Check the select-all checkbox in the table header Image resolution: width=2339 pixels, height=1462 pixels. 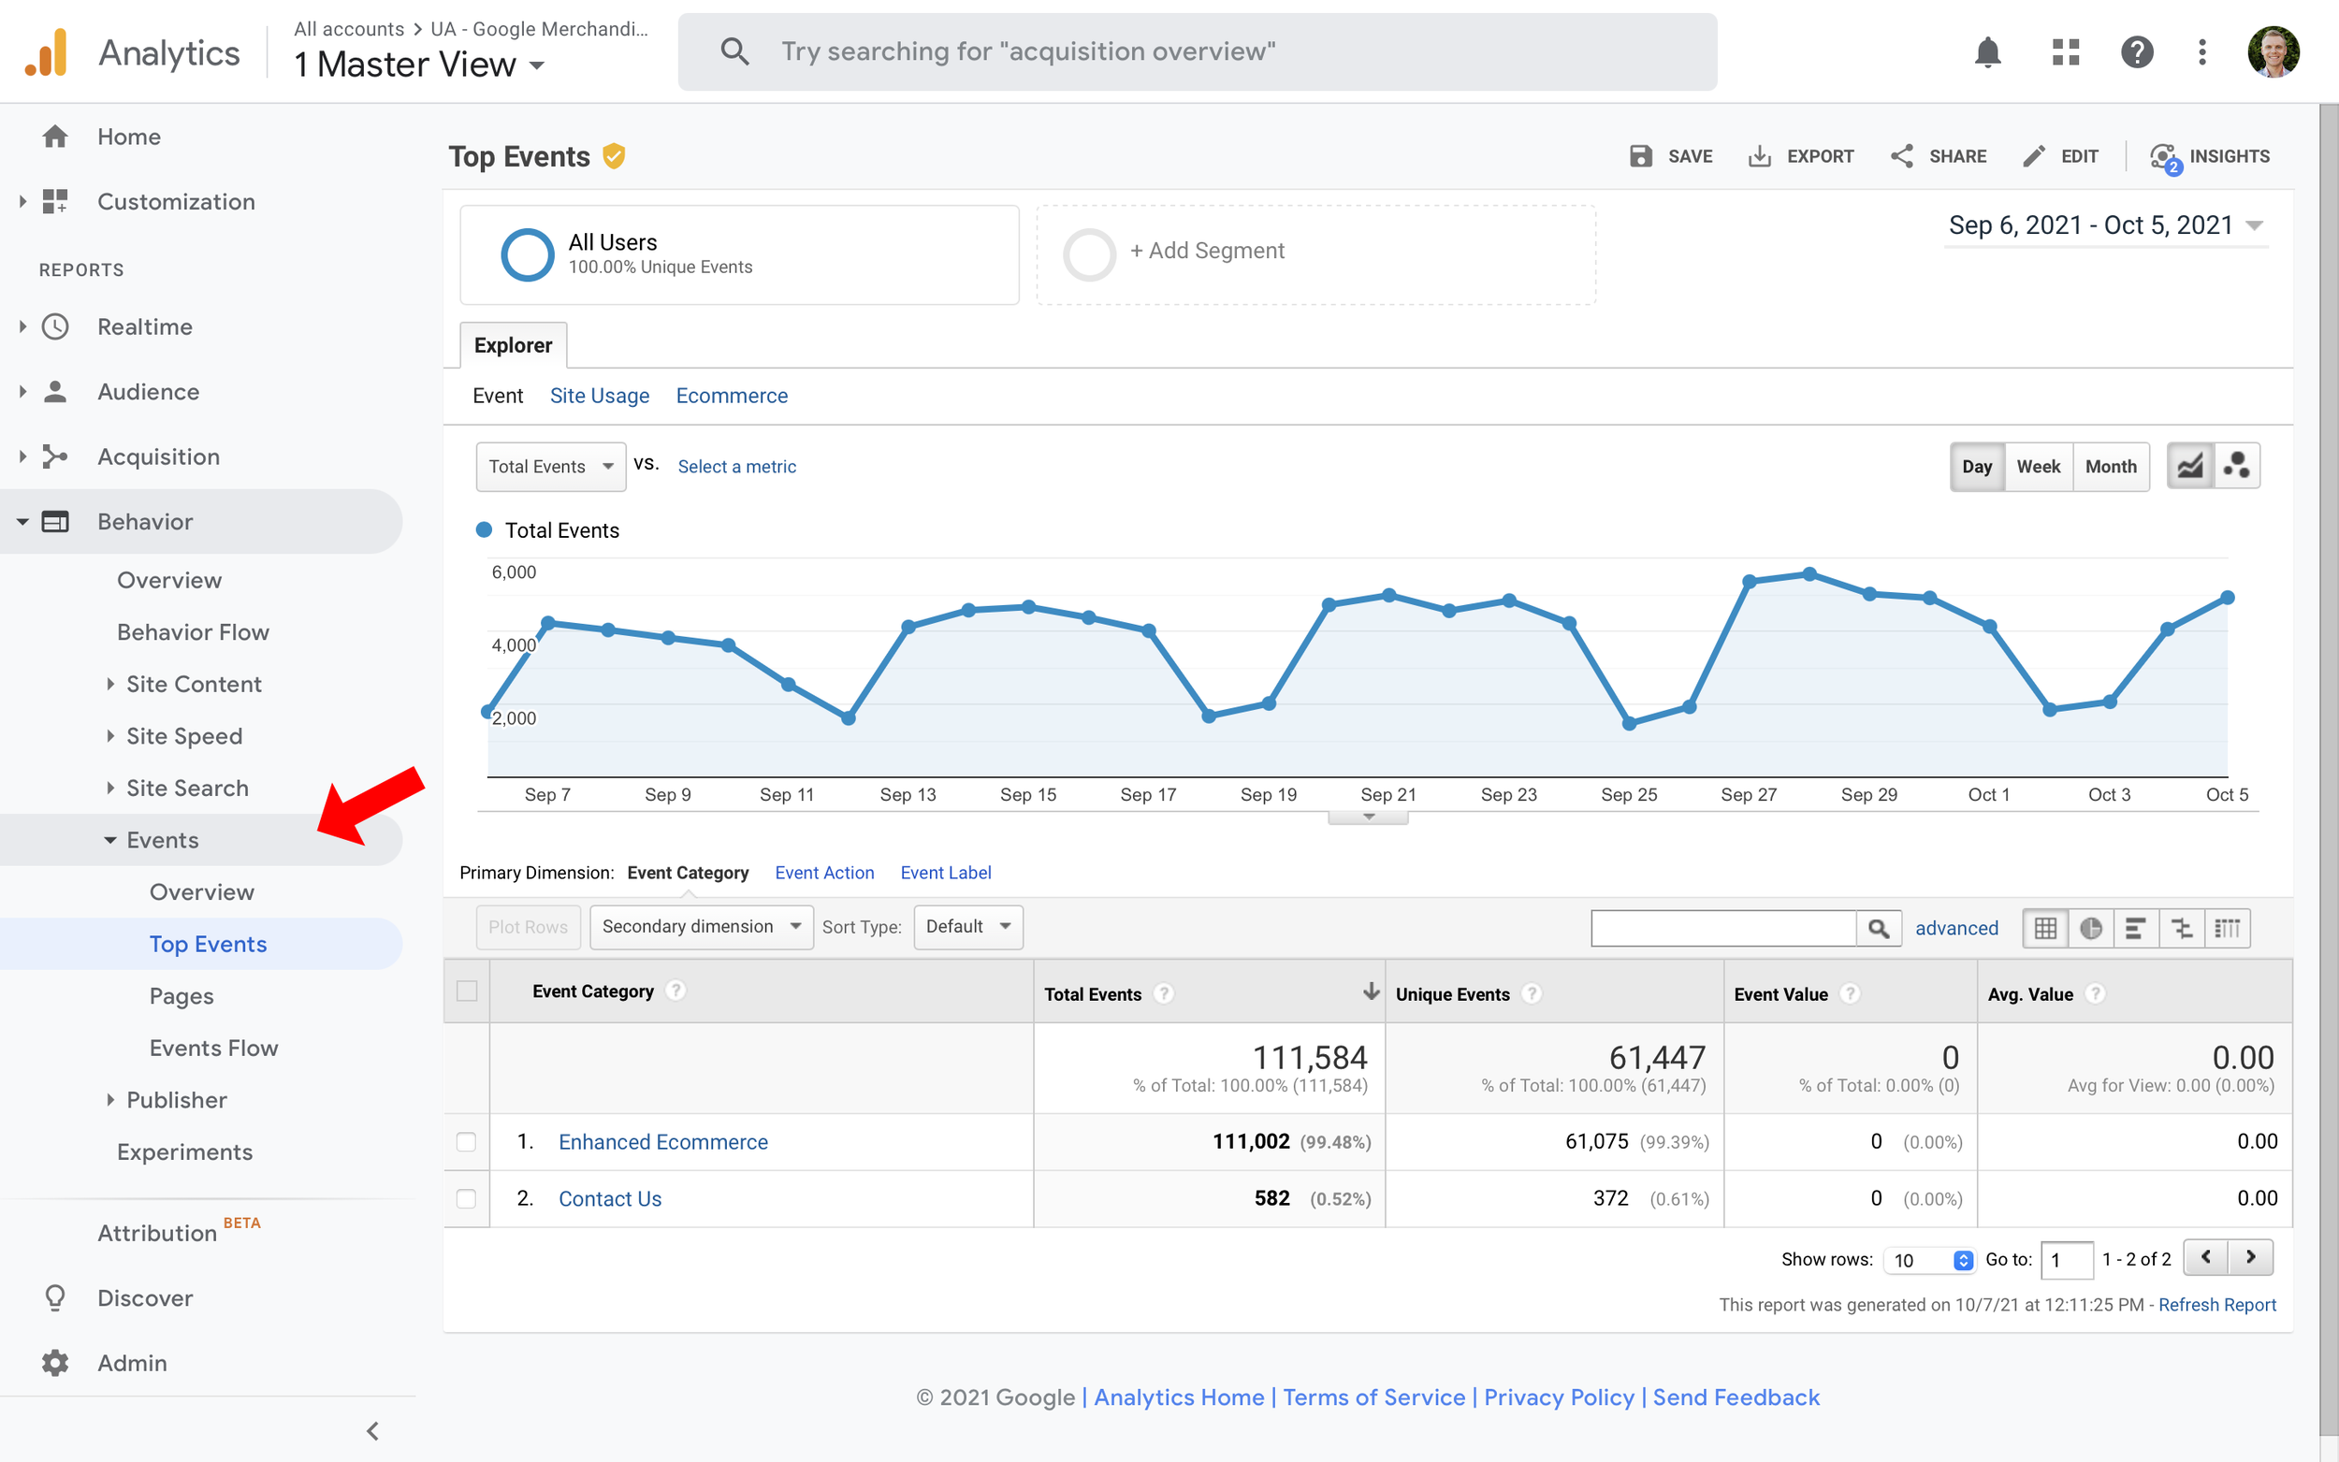[467, 992]
